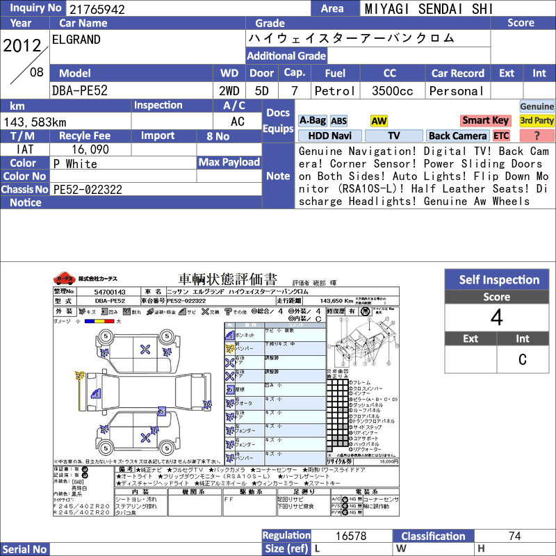Click the Inquiry No value 21765942
Screen dimensions: 556x556
pos(97,9)
